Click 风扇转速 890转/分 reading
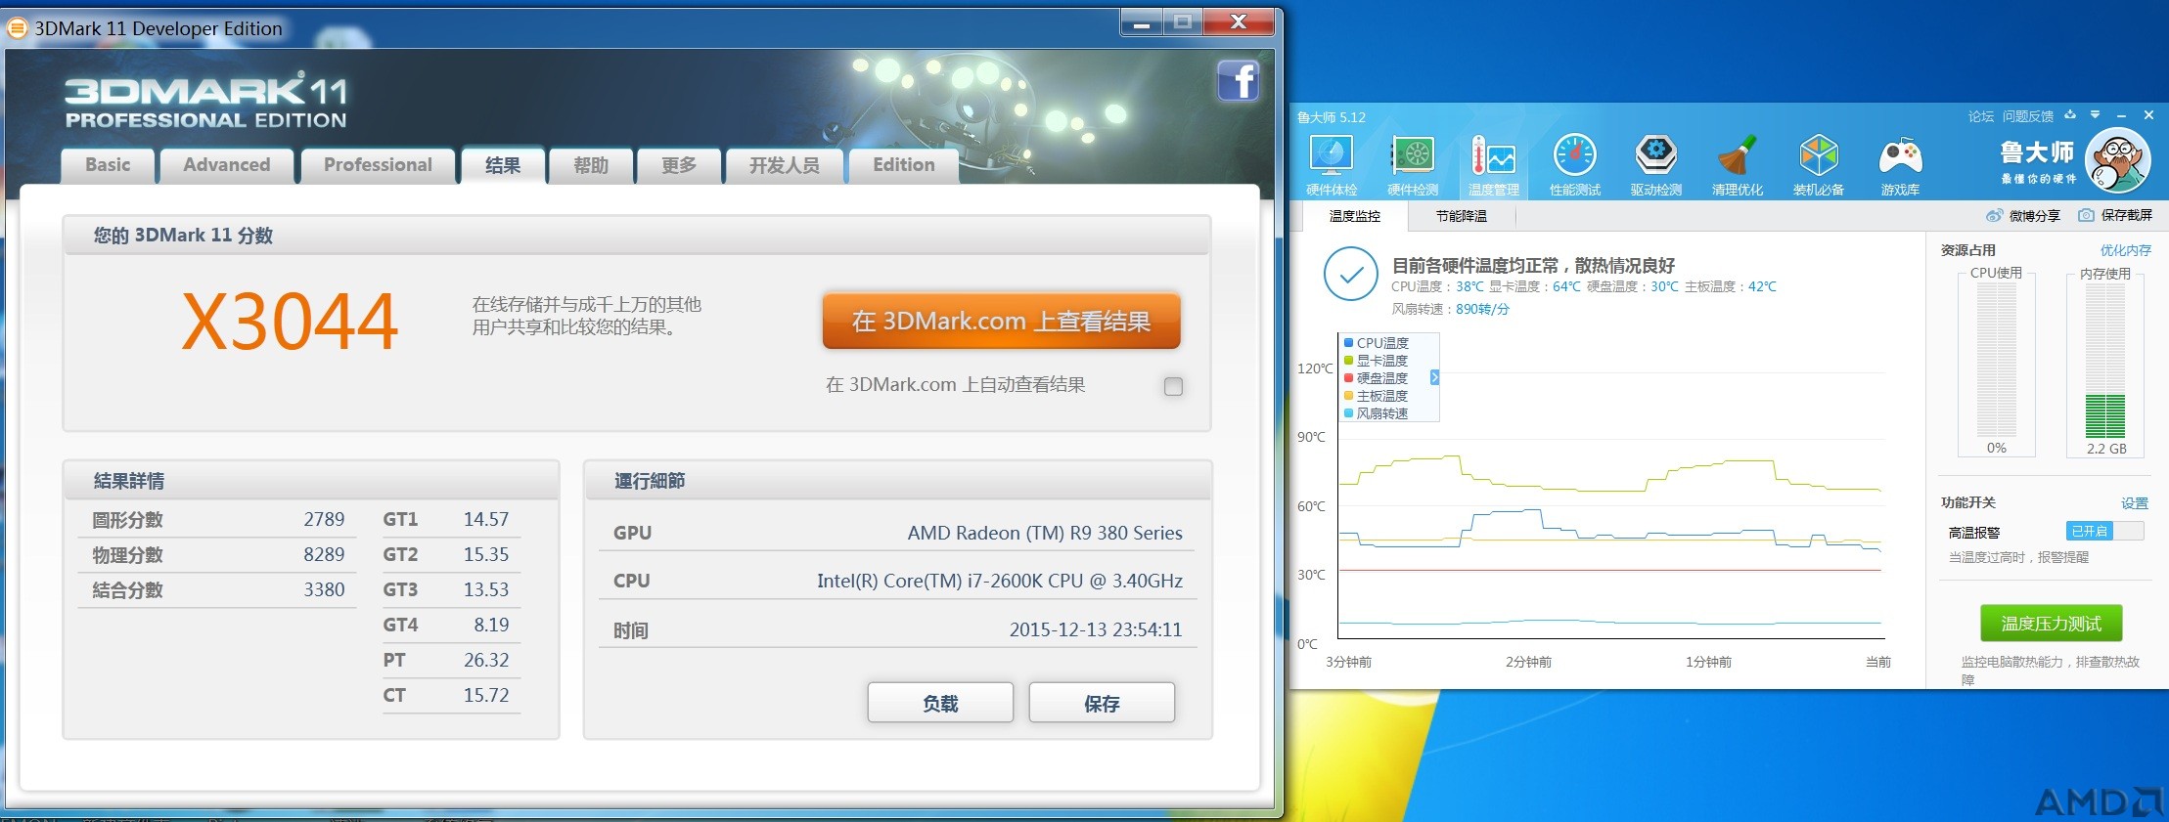Viewport: 2169px width, 822px height. coord(1451,309)
